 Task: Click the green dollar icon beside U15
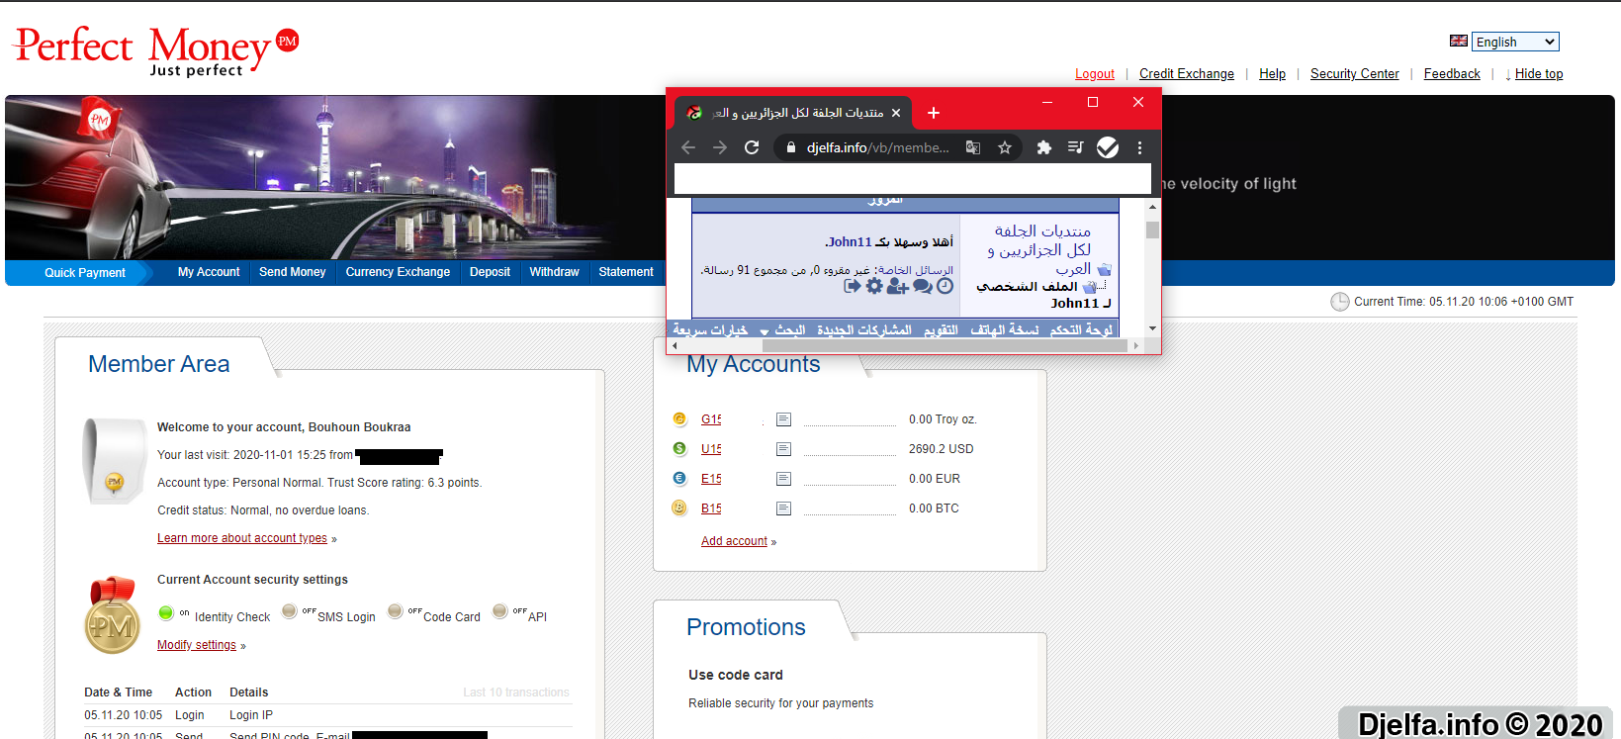point(679,448)
